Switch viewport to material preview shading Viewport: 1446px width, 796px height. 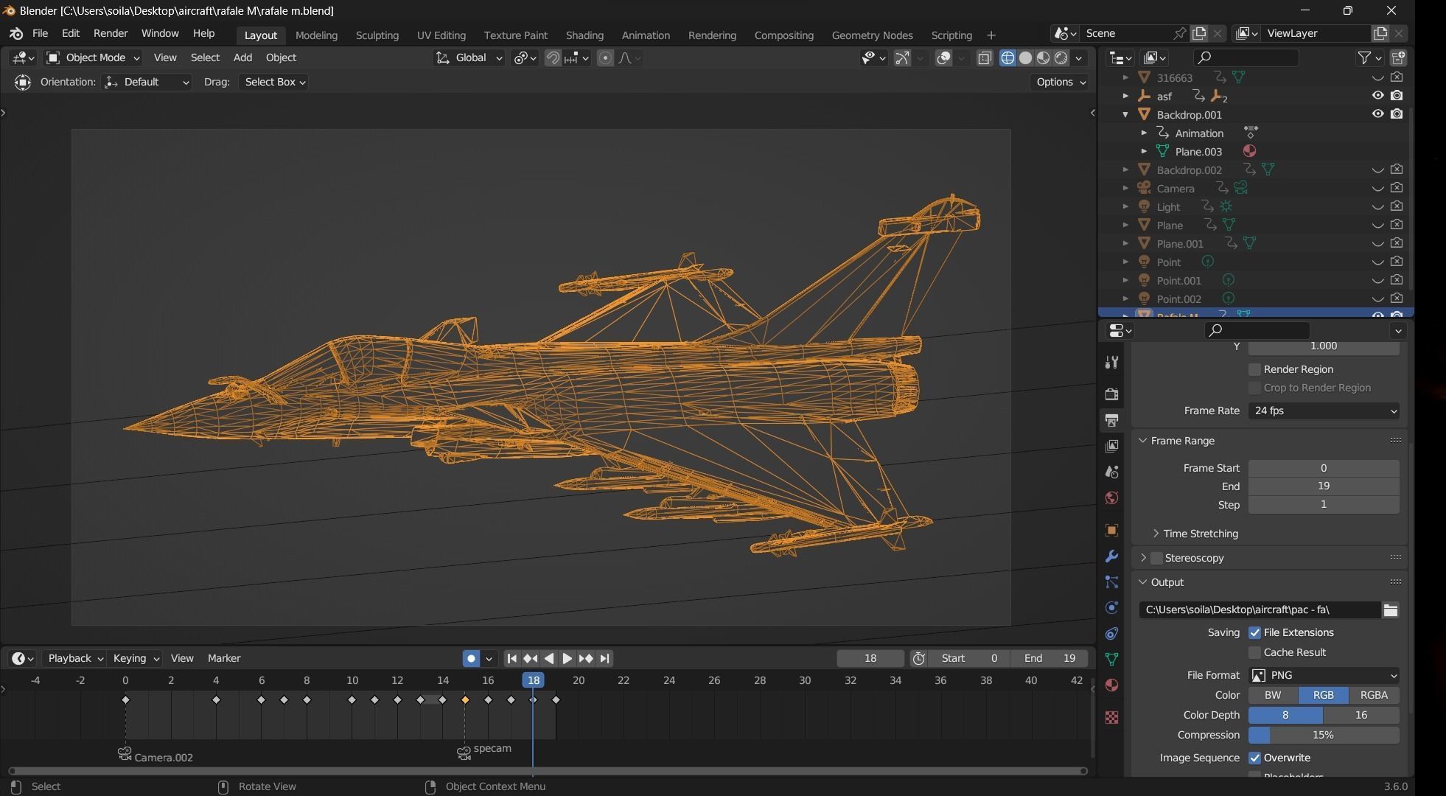click(x=1043, y=58)
